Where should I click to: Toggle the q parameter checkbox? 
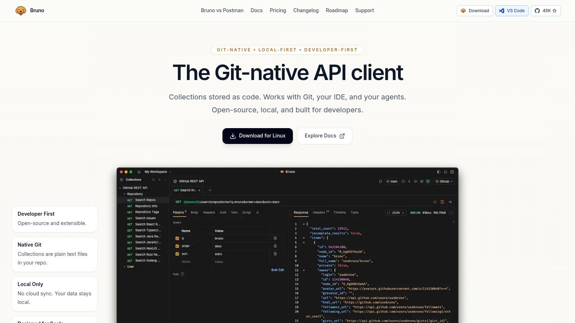177,238
